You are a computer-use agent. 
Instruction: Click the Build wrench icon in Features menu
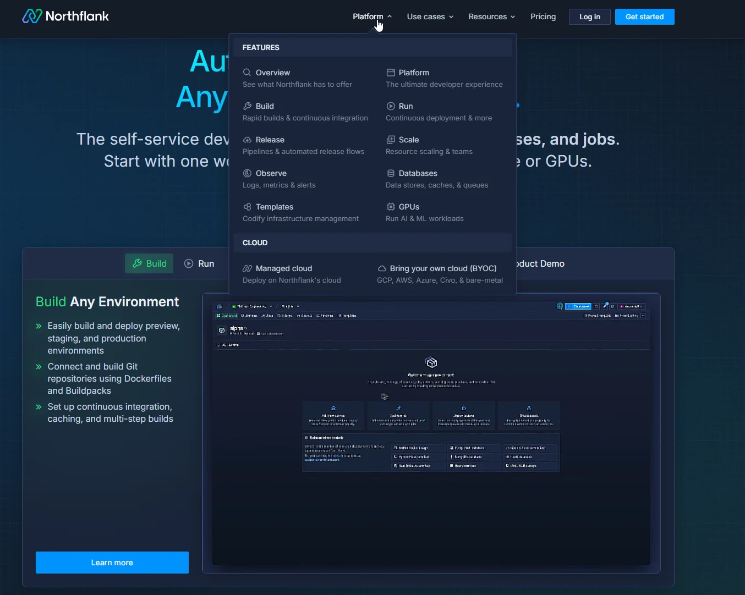tap(247, 106)
